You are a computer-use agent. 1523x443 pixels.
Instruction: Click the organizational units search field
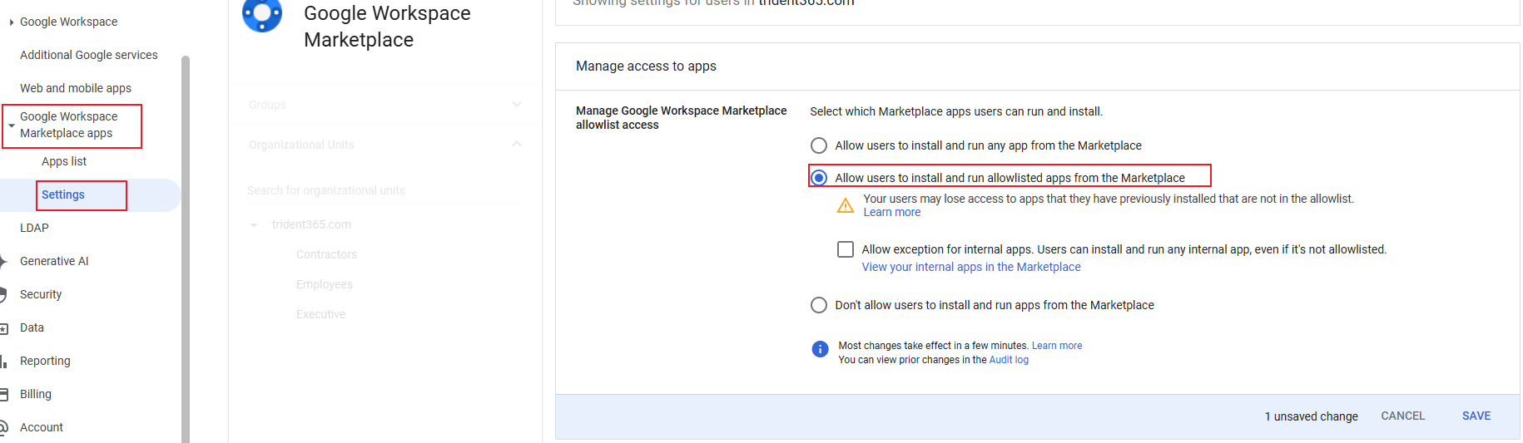[x=383, y=190]
